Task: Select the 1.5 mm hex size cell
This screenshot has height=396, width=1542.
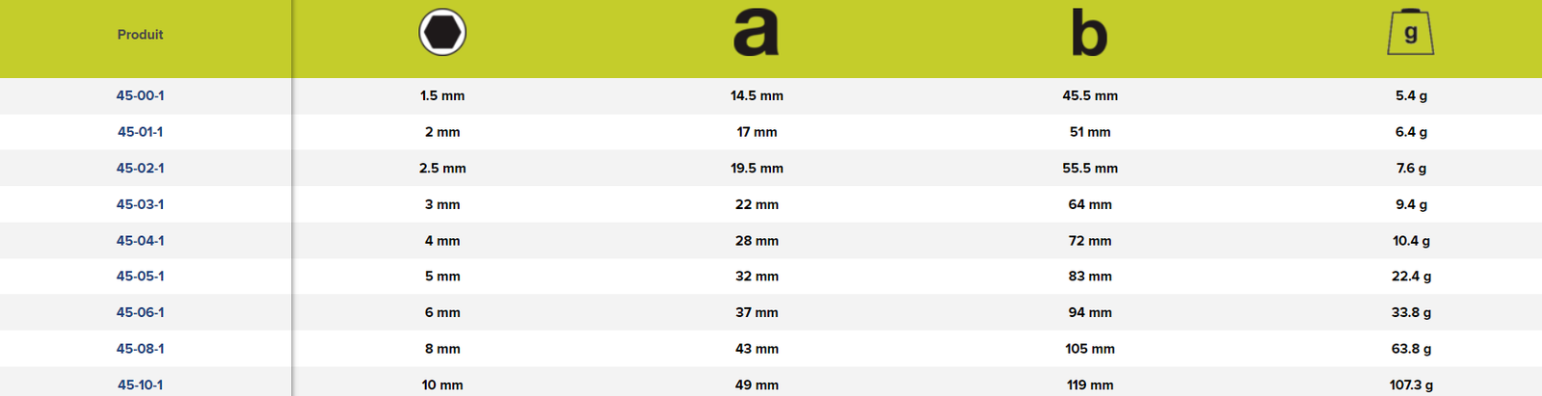Action: (442, 95)
